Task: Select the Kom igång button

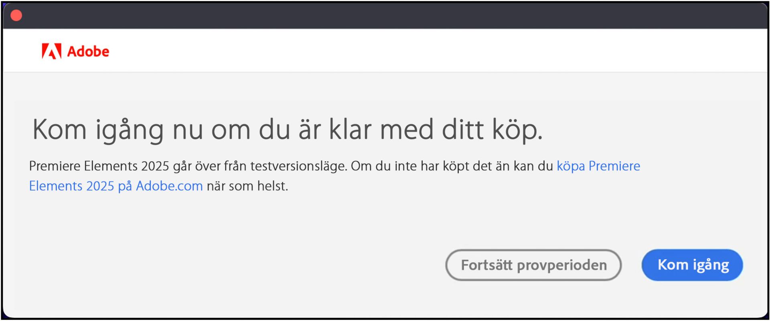Action: tap(692, 265)
